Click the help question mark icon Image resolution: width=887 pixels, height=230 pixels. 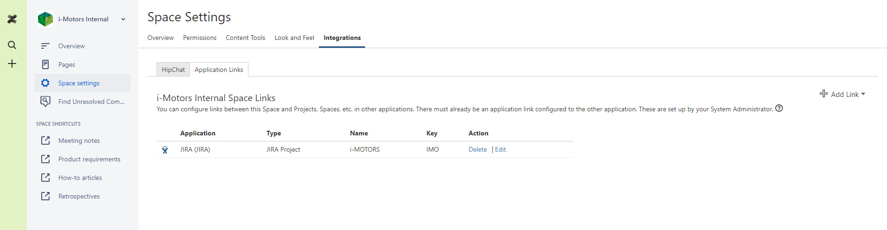tap(779, 108)
